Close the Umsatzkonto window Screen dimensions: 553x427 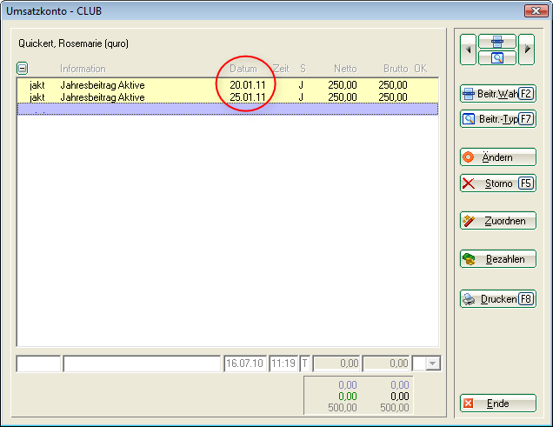[536, 11]
